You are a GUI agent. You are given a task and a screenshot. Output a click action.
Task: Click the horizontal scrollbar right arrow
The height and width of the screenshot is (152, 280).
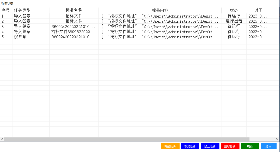tap(277, 139)
